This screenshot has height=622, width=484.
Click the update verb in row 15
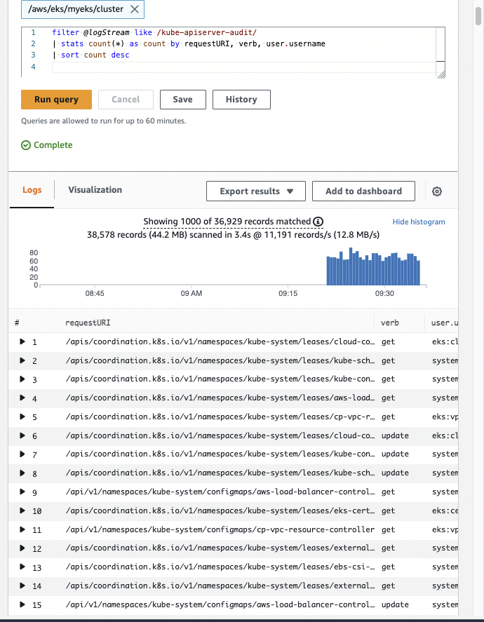tap(395, 604)
